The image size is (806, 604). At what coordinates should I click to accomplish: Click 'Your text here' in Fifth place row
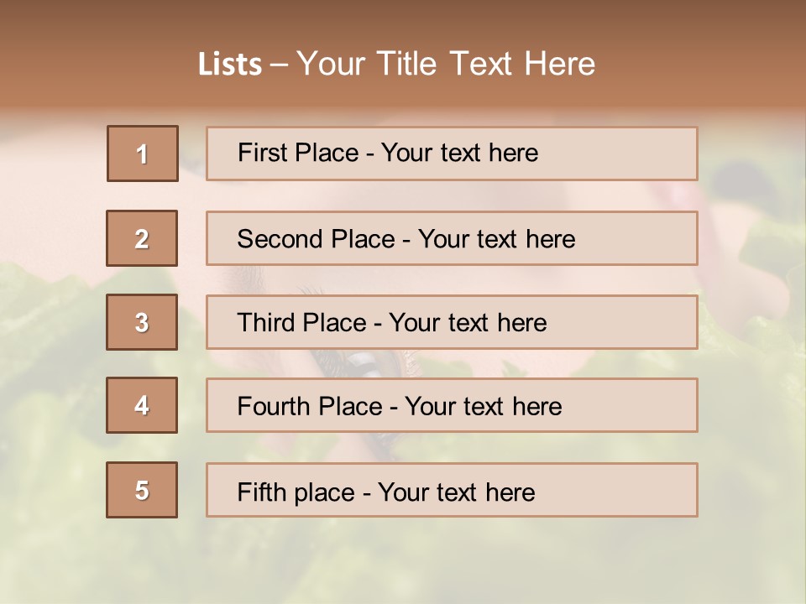pyautogui.click(x=456, y=492)
